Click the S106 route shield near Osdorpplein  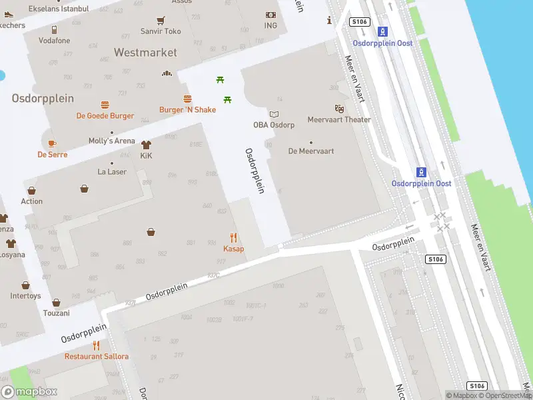pos(436,259)
